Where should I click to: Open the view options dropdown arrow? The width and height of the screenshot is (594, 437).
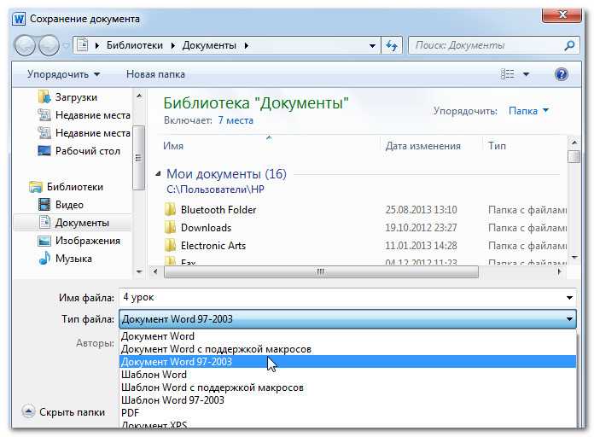coord(527,74)
